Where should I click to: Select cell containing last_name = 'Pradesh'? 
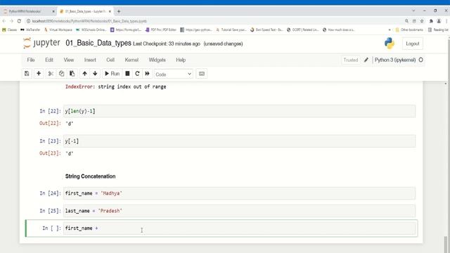tap(239, 211)
